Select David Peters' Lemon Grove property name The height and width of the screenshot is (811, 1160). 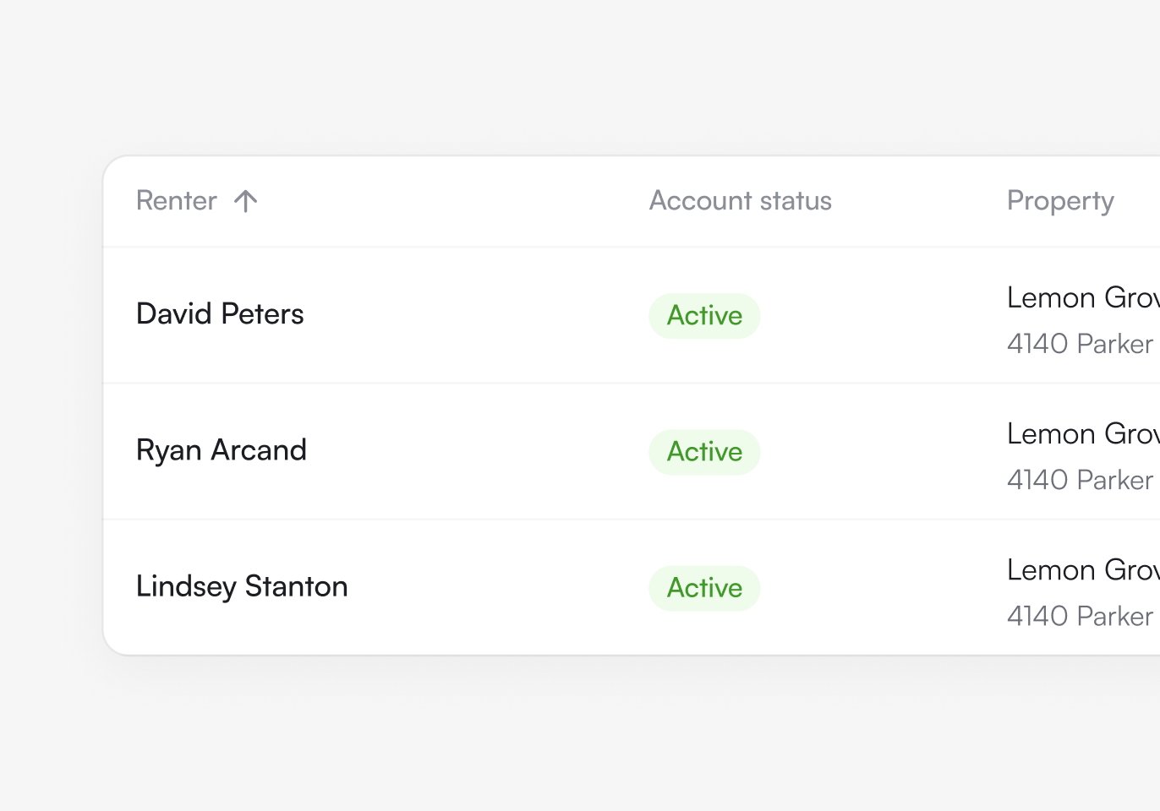tap(1082, 297)
